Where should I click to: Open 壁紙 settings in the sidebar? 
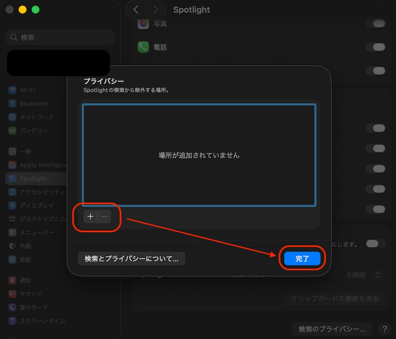[x=37, y=259]
